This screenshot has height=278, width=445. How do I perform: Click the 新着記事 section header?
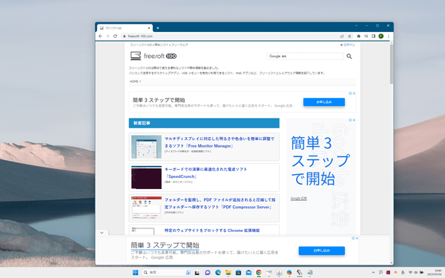(204, 123)
